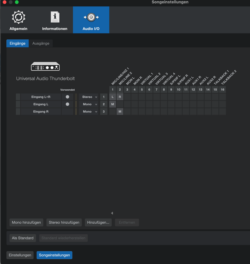
Task: Open the Allgemein gear settings icon
Action: [x=18, y=17]
